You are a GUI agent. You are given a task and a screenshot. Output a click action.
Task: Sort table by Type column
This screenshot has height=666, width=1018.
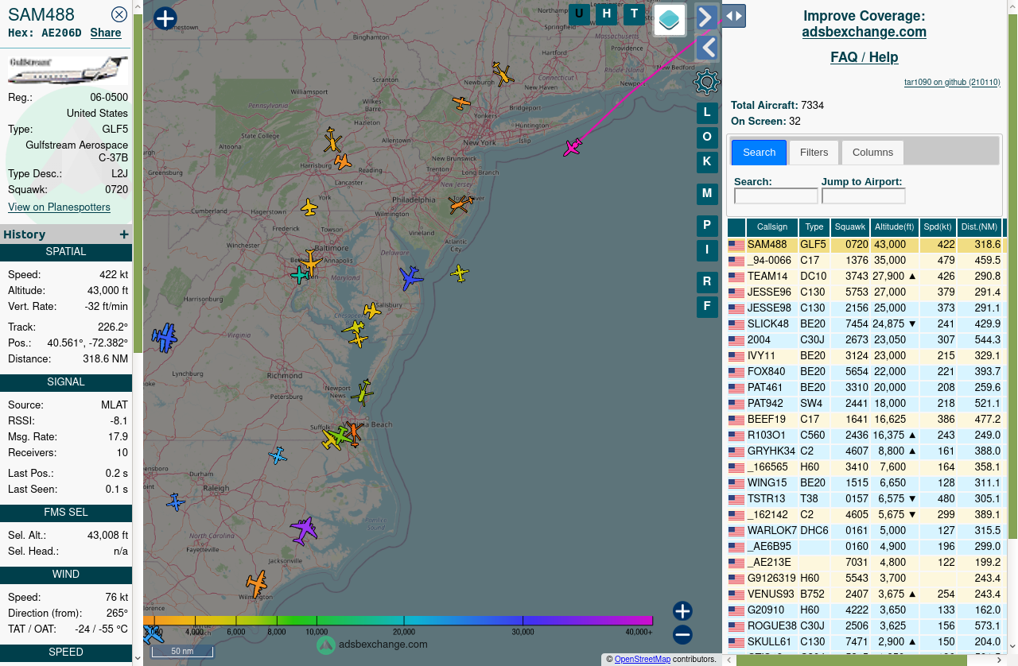(814, 227)
